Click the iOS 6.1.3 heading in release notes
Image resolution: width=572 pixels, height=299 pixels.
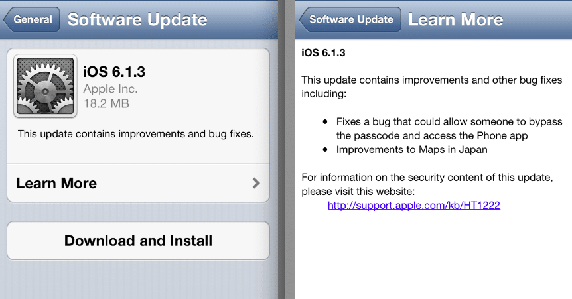[323, 53]
